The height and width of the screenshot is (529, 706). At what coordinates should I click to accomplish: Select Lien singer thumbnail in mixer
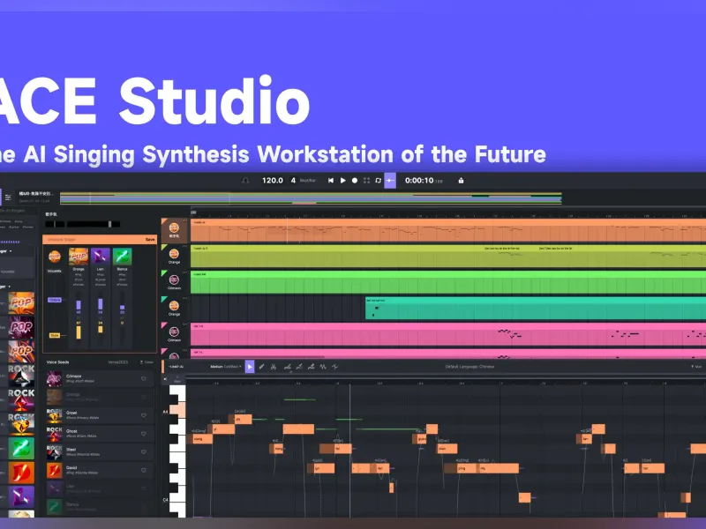pos(101,257)
